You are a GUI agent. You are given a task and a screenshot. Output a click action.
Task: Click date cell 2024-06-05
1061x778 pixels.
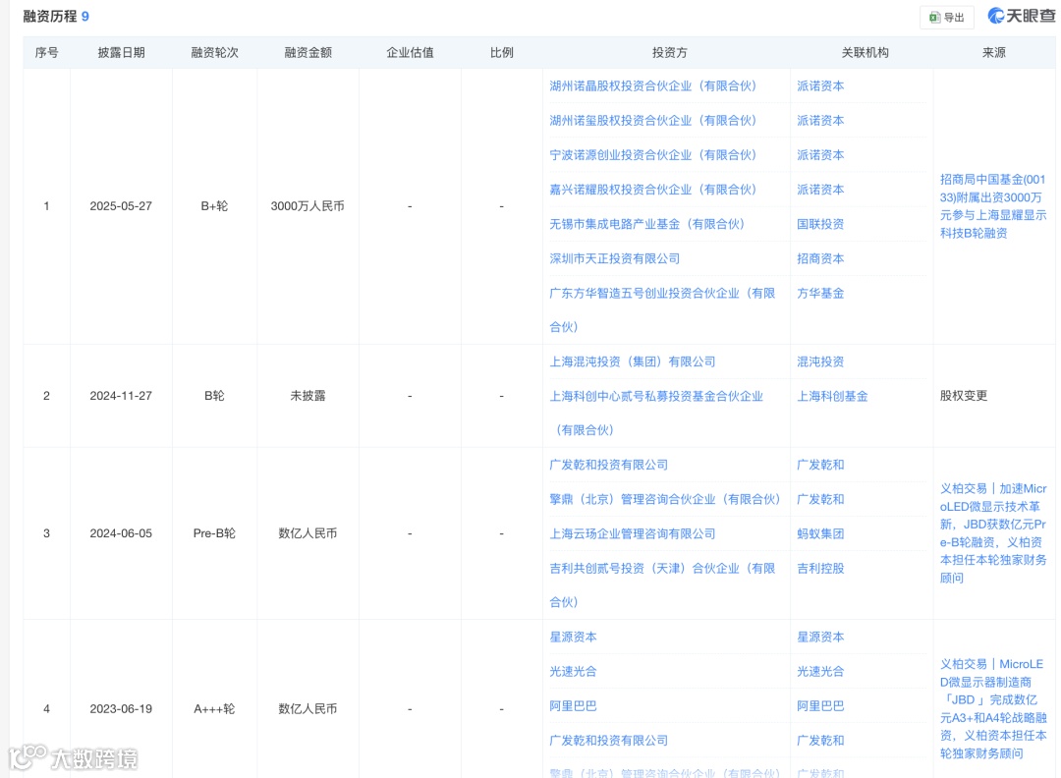[121, 533]
